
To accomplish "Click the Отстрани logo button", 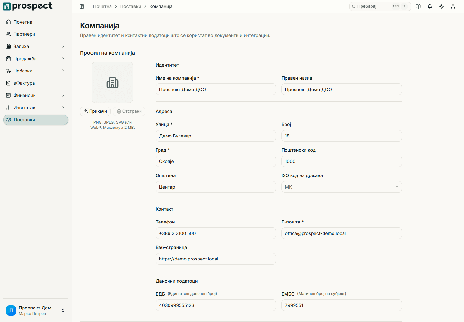I will point(129,111).
